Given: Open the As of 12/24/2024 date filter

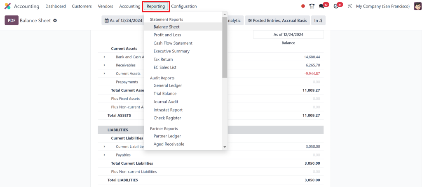Looking at the screenshot, I should coord(123,21).
